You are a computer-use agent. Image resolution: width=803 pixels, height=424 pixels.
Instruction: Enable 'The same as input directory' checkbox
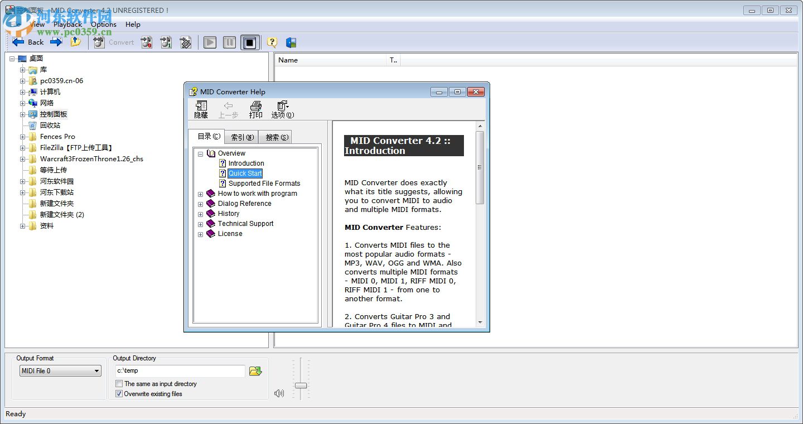(x=119, y=384)
